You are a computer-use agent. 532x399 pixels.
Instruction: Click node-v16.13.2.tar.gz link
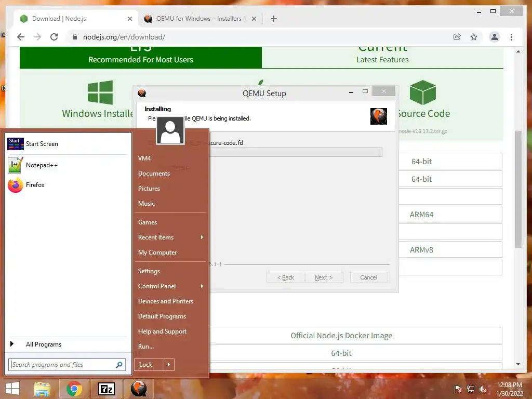[x=423, y=131]
